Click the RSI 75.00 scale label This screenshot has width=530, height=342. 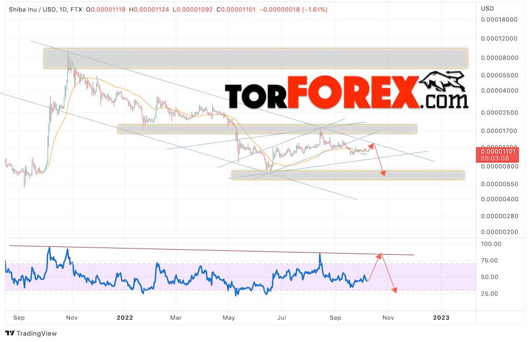tap(489, 261)
